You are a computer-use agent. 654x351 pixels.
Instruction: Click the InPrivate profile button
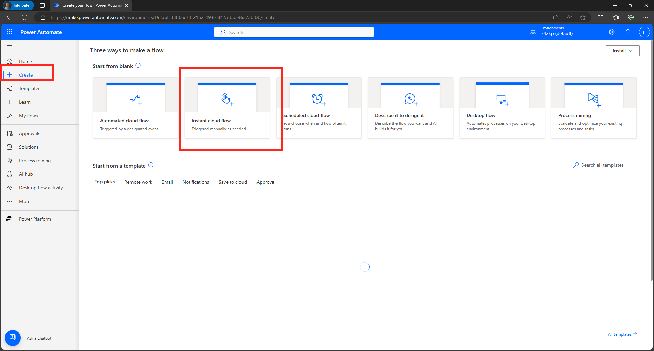pyautogui.click(x=18, y=5)
